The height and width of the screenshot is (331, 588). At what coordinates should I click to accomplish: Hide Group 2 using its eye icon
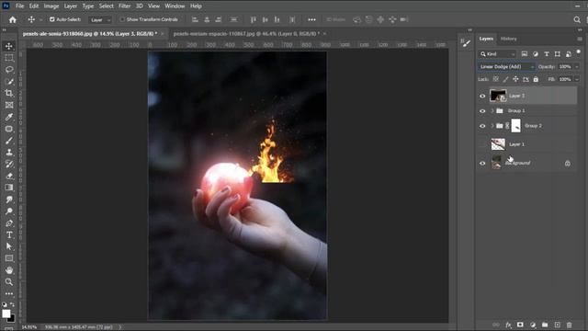(482, 126)
